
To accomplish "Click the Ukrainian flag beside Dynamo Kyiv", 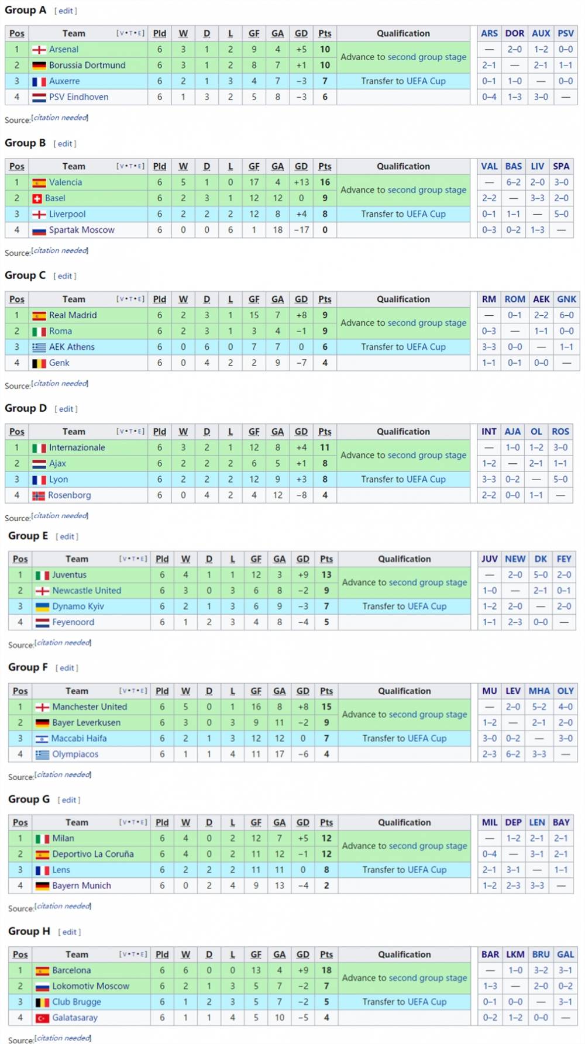I will click(x=42, y=607).
